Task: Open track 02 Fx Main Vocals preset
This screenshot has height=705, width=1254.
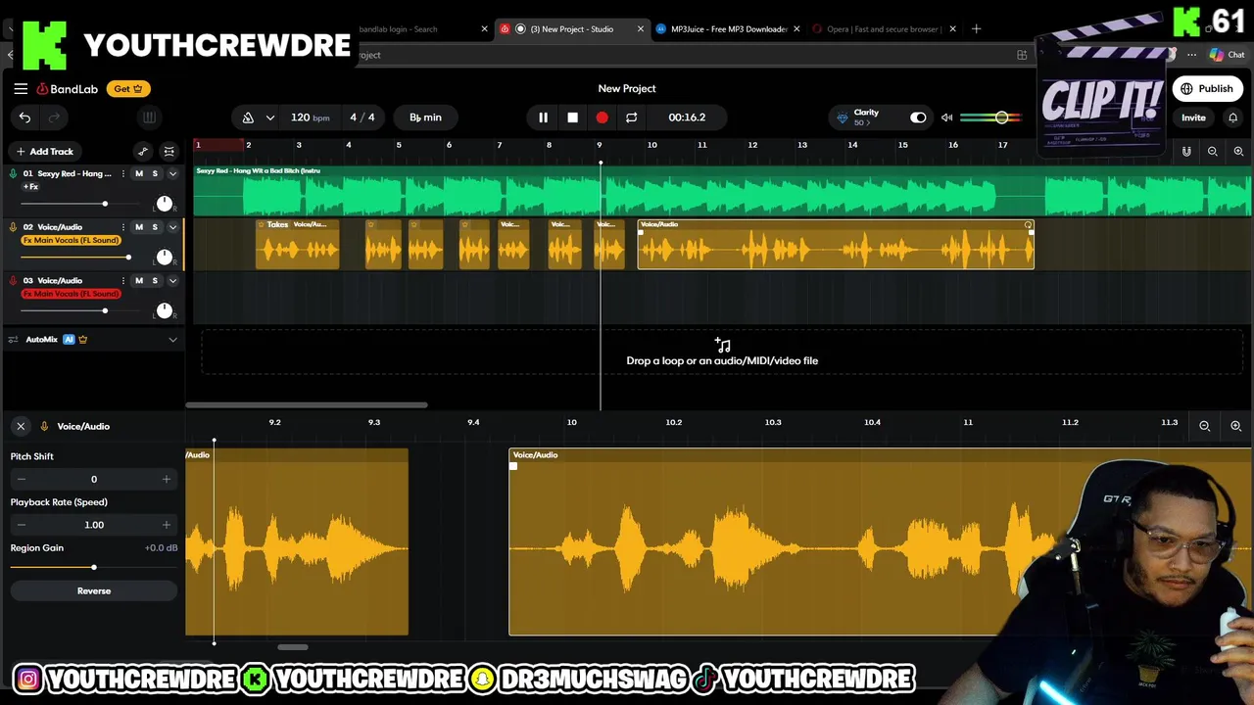Action: point(71,240)
